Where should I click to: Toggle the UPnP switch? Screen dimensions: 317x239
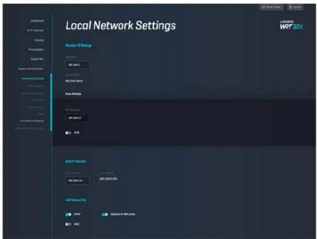pos(68,215)
